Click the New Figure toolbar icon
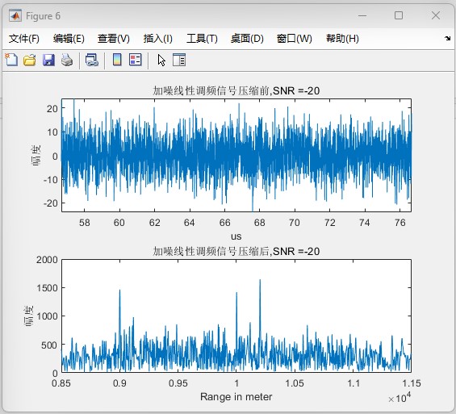 pos(11,60)
